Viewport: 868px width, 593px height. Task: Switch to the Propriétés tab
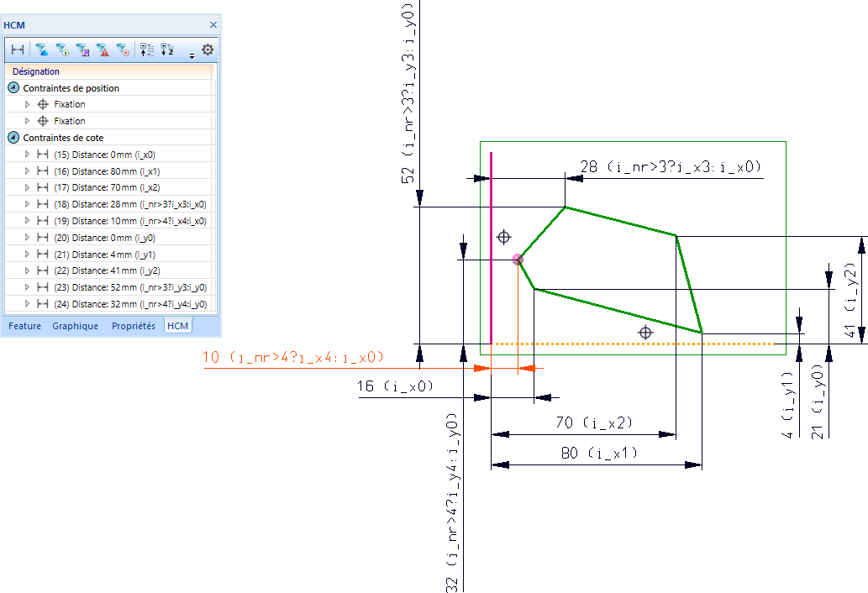click(x=134, y=326)
